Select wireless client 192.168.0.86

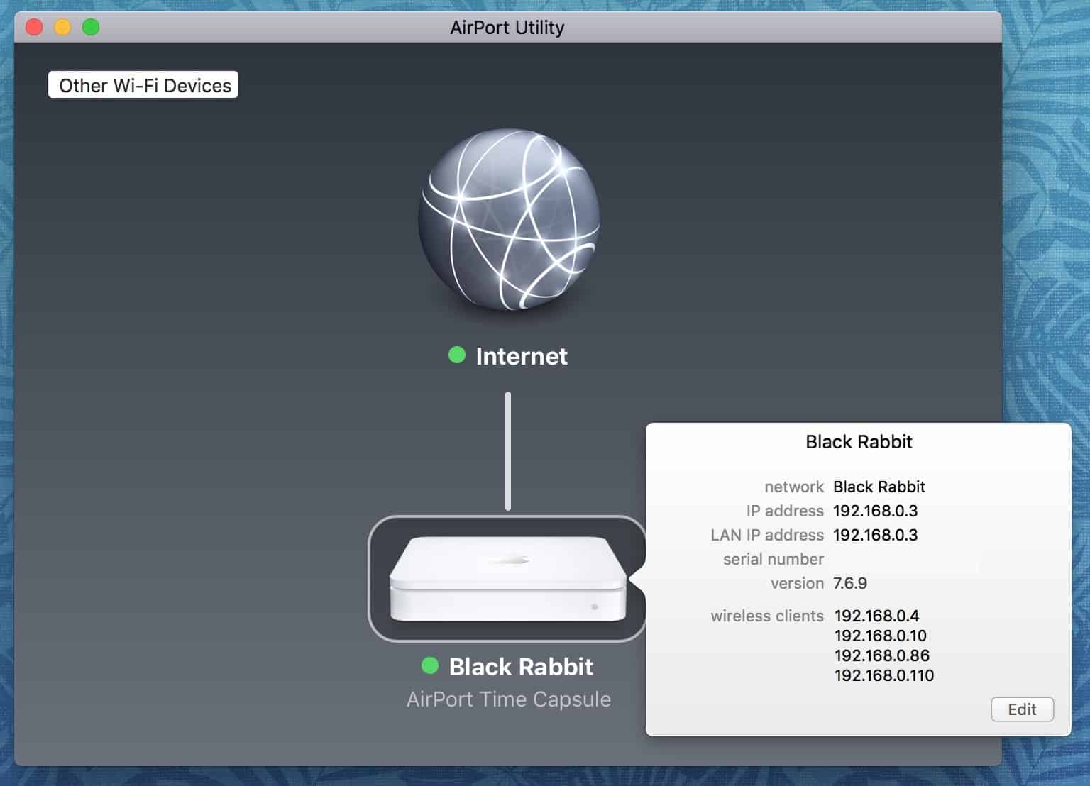point(881,655)
